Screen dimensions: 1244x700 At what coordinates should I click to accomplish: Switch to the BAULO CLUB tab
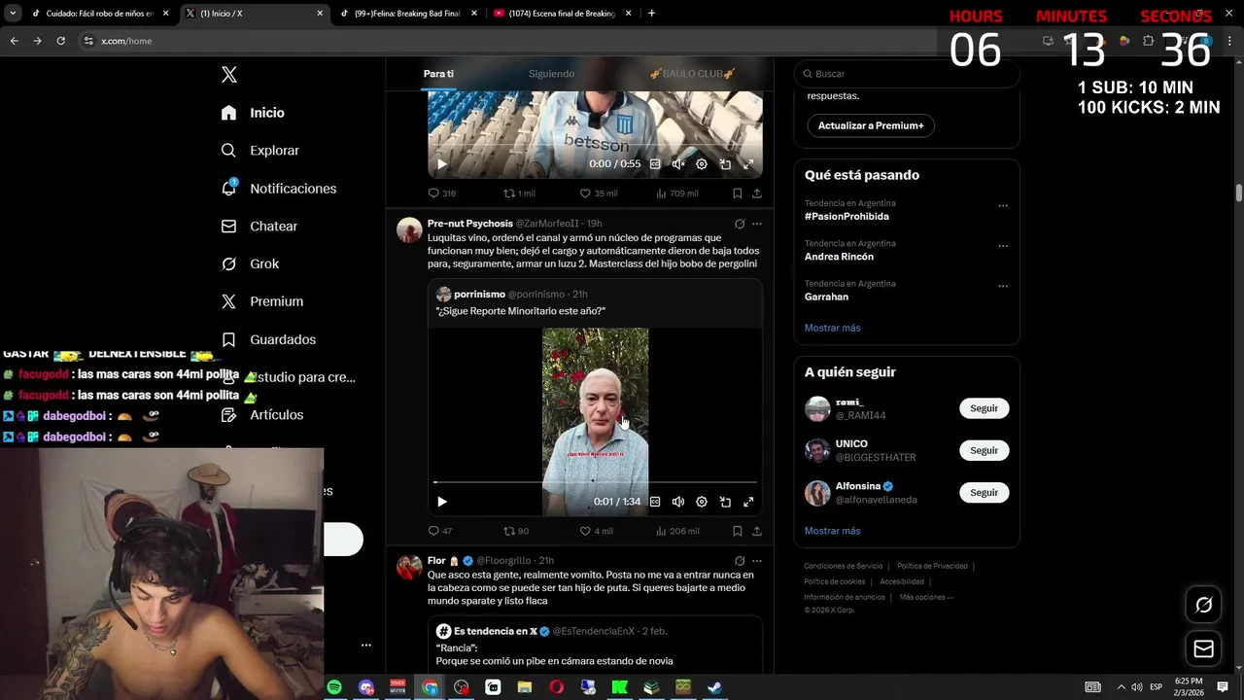coord(692,74)
